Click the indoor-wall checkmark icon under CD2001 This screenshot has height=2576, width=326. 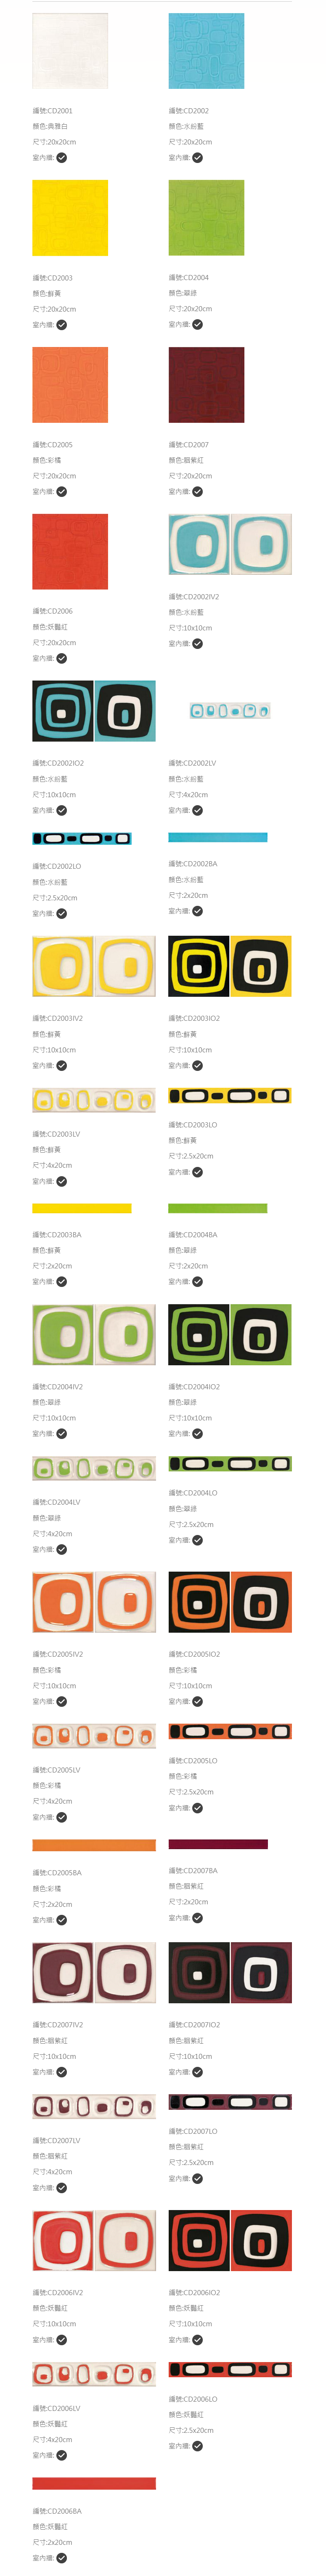click(x=61, y=158)
